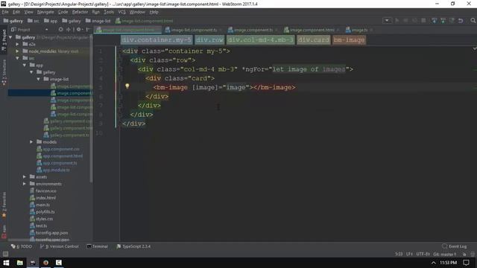477x268 pixels.
Task: Open Windows Start menu
Action: pyautogui.click(x=6, y=263)
